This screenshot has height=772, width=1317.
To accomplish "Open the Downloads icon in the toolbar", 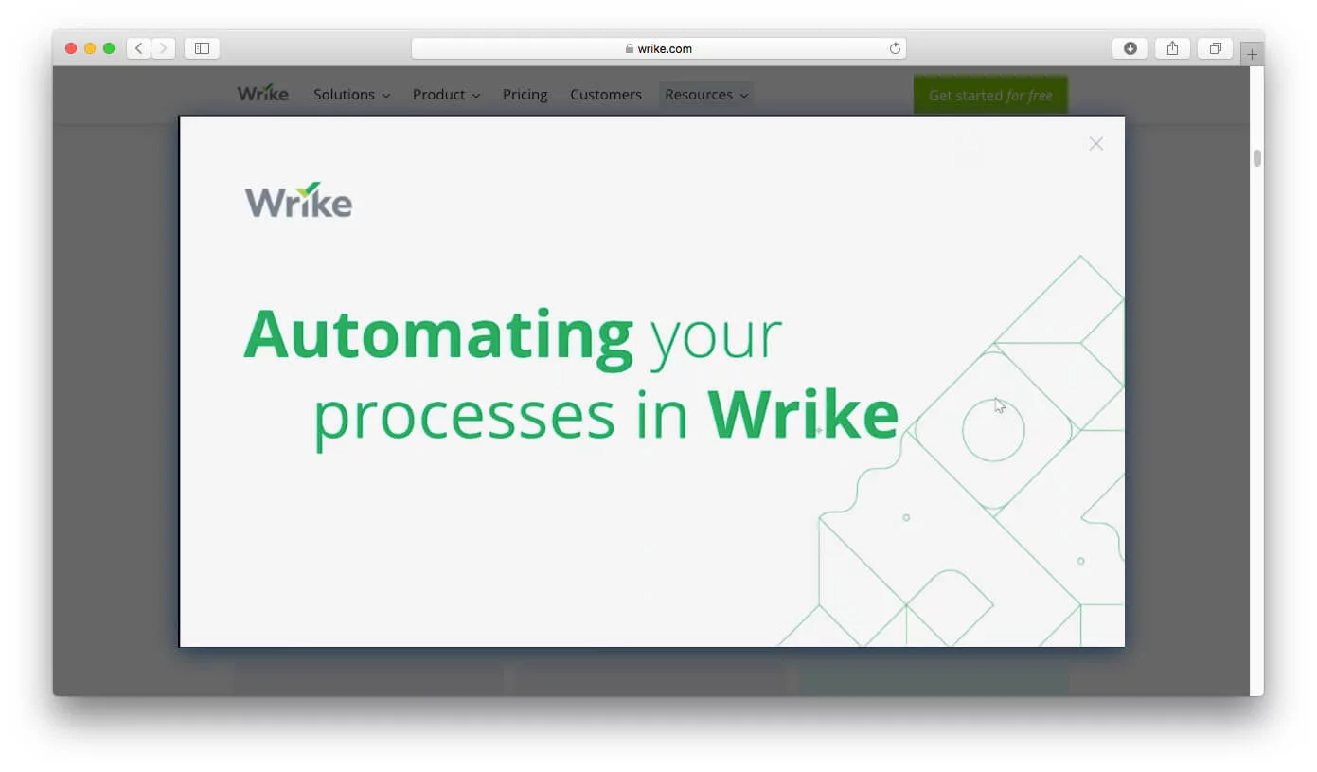I will [x=1130, y=47].
